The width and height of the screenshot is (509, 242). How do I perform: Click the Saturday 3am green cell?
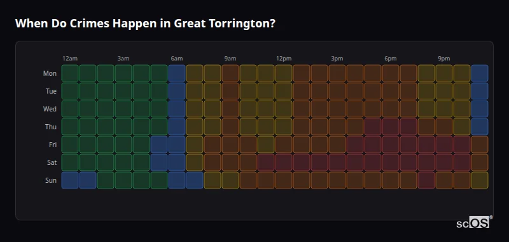[123, 162]
